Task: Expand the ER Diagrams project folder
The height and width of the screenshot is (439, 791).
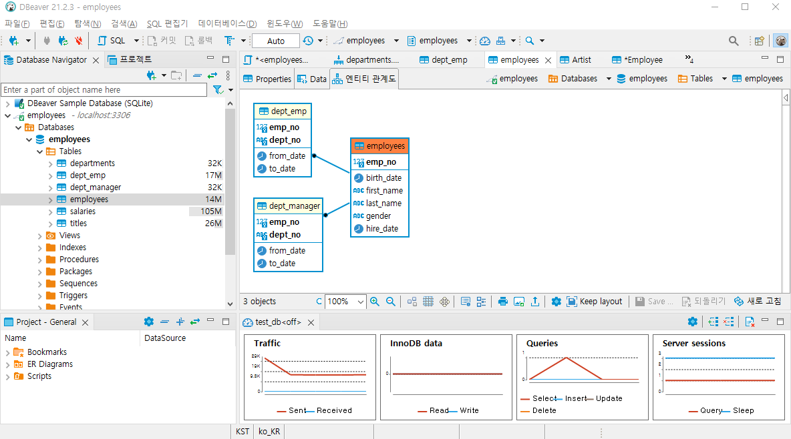Action: (x=7, y=364)
